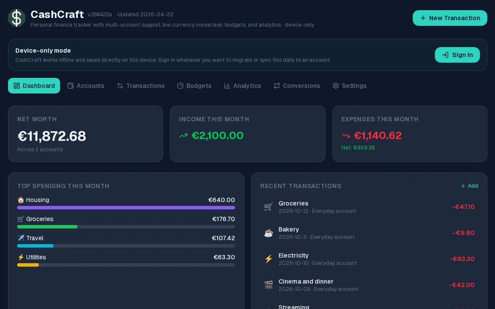Click the green Groceries spending bar
This screenshot has width=495, height=309.
pos(47,227)
